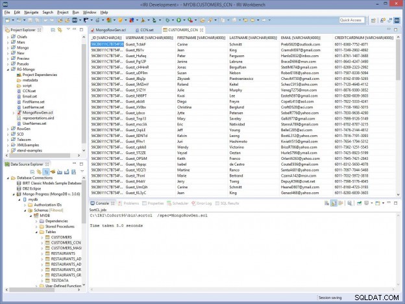Toggle Link with Editor in Project Explorer
The width and height of the screenshot is (405, 304).
(x=60, y=30)
